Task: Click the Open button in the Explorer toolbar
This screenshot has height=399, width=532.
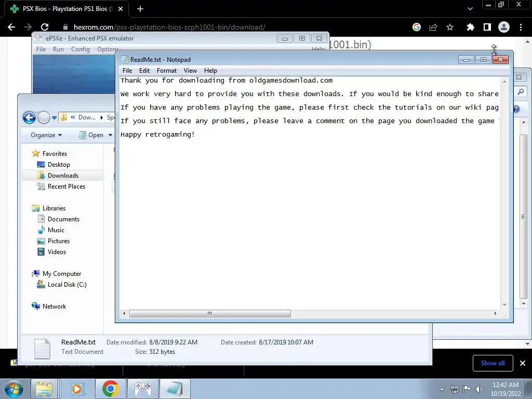Action: click(91, 135)
